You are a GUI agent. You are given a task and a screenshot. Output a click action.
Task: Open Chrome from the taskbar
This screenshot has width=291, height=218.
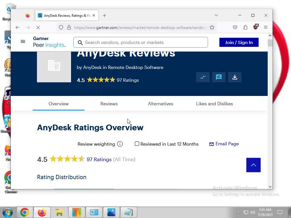(25, 212)
